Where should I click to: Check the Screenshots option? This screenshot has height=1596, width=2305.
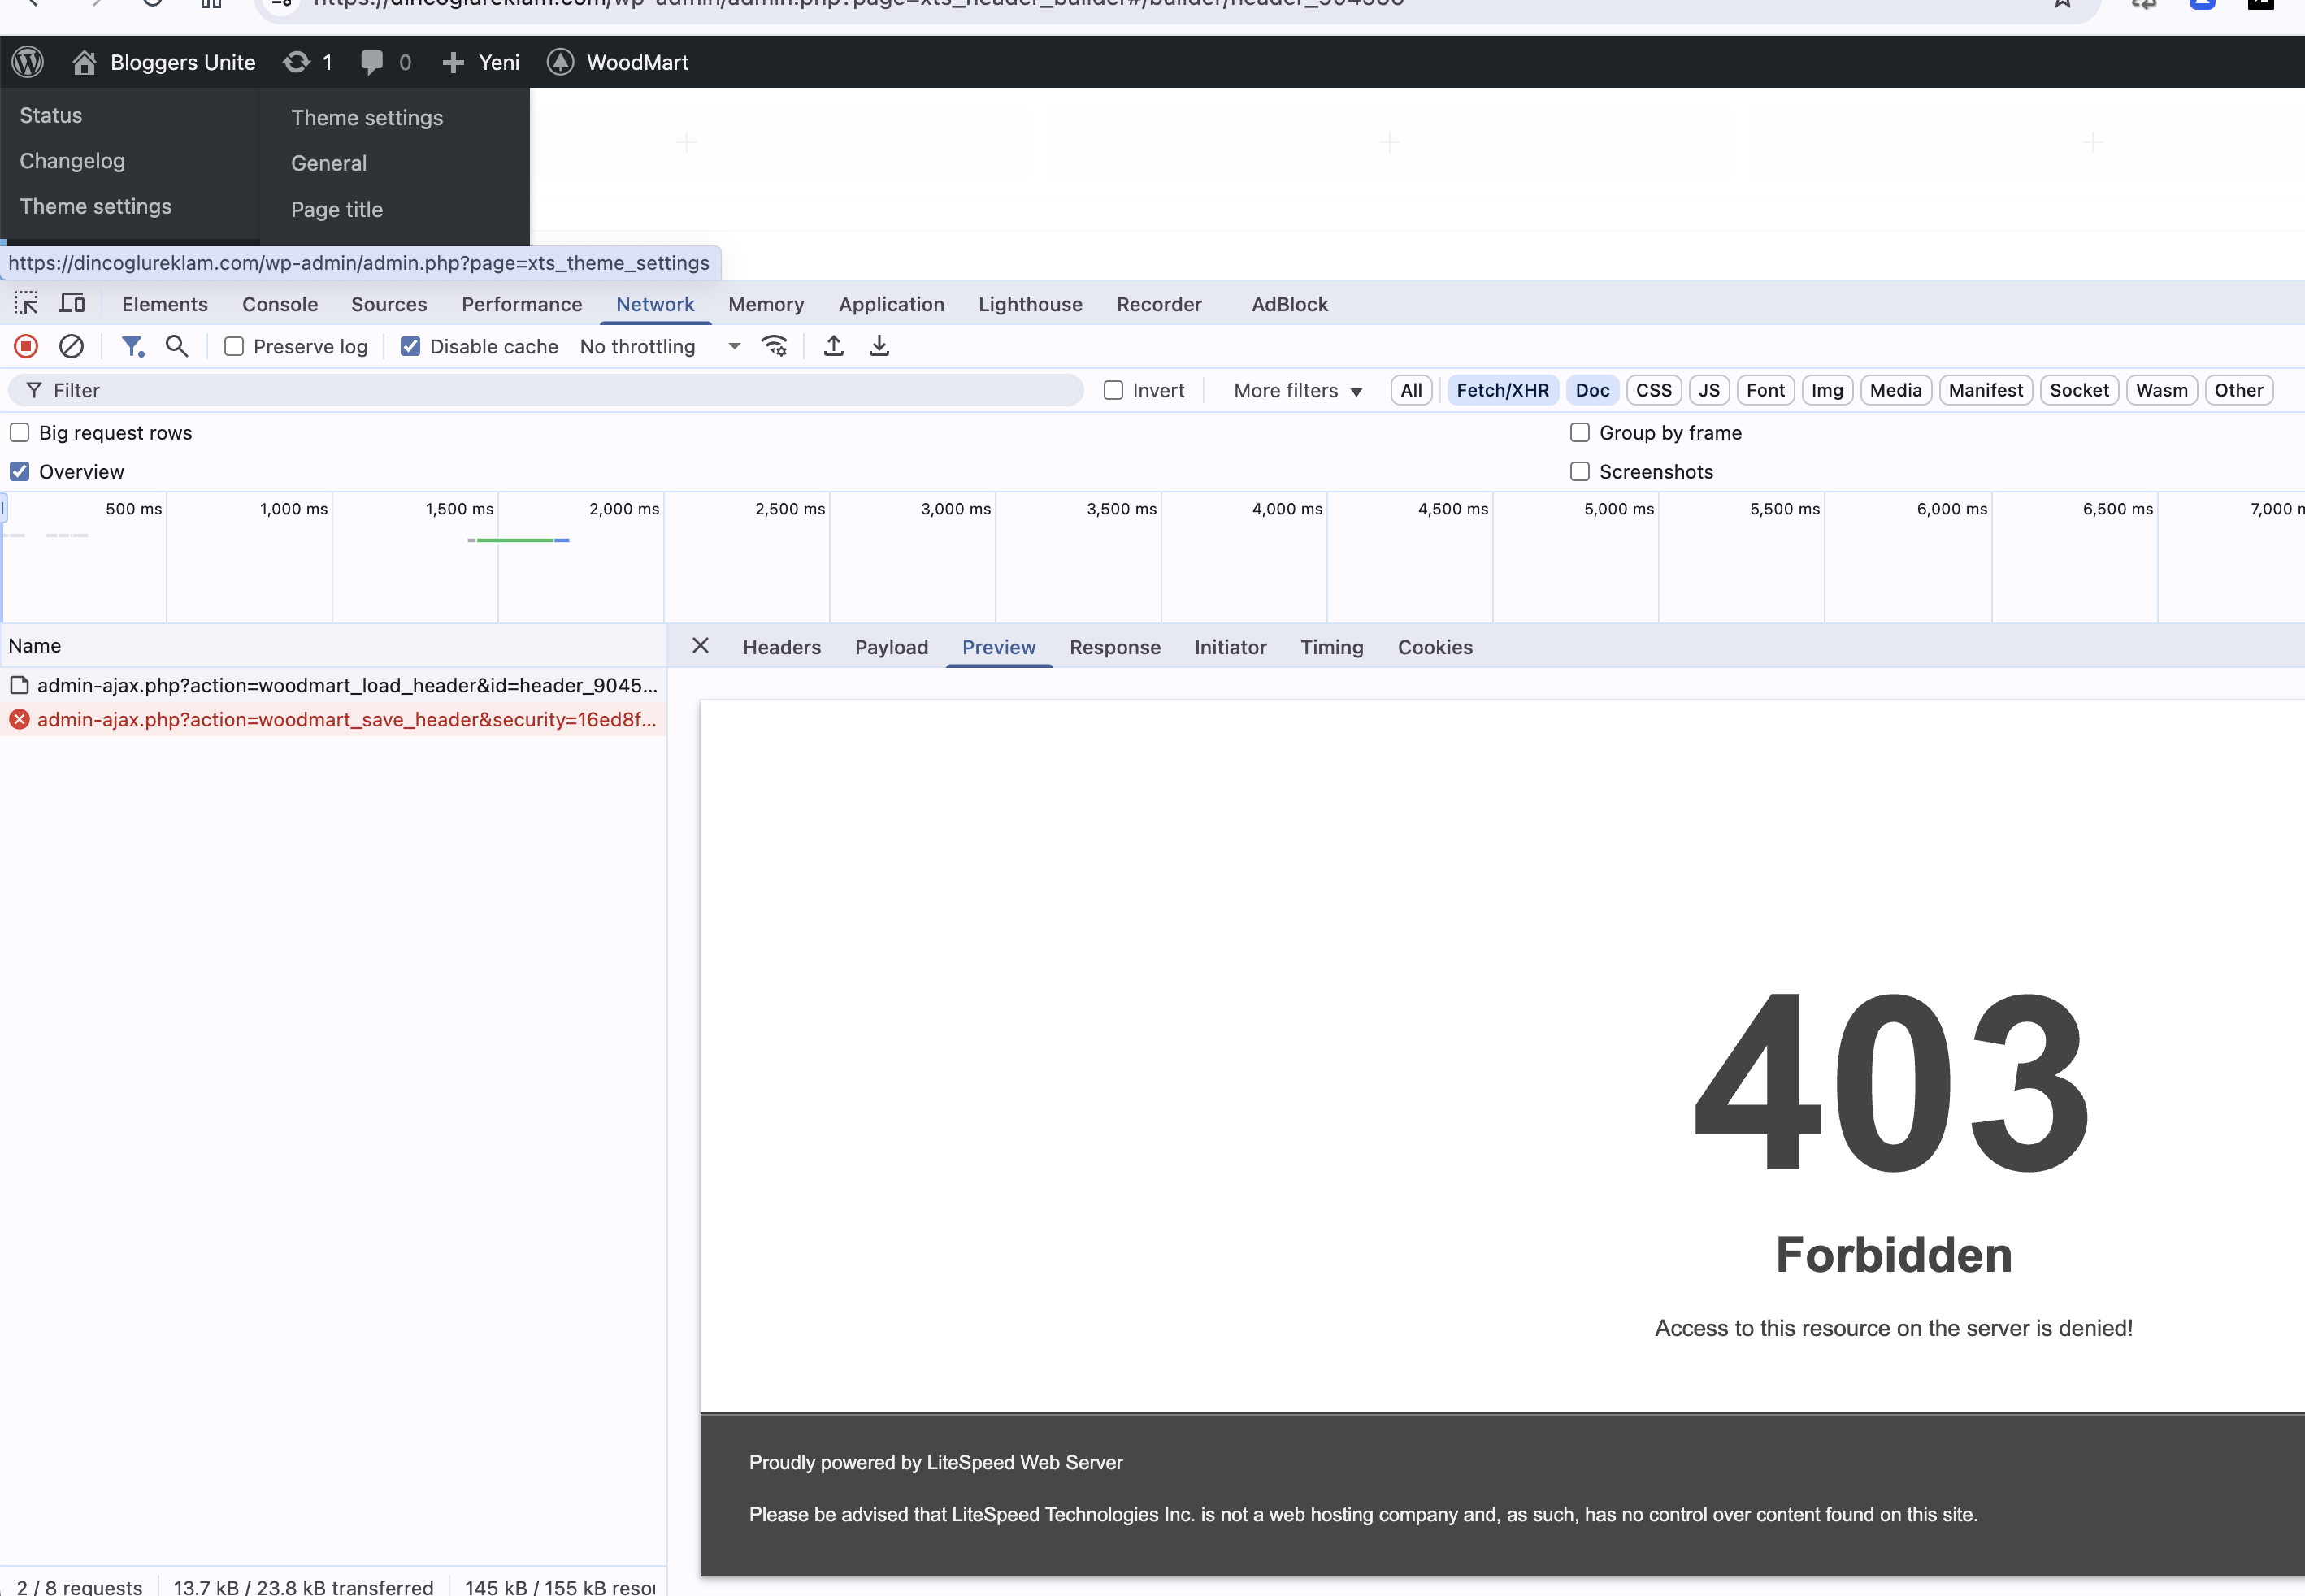(1580, 471)
